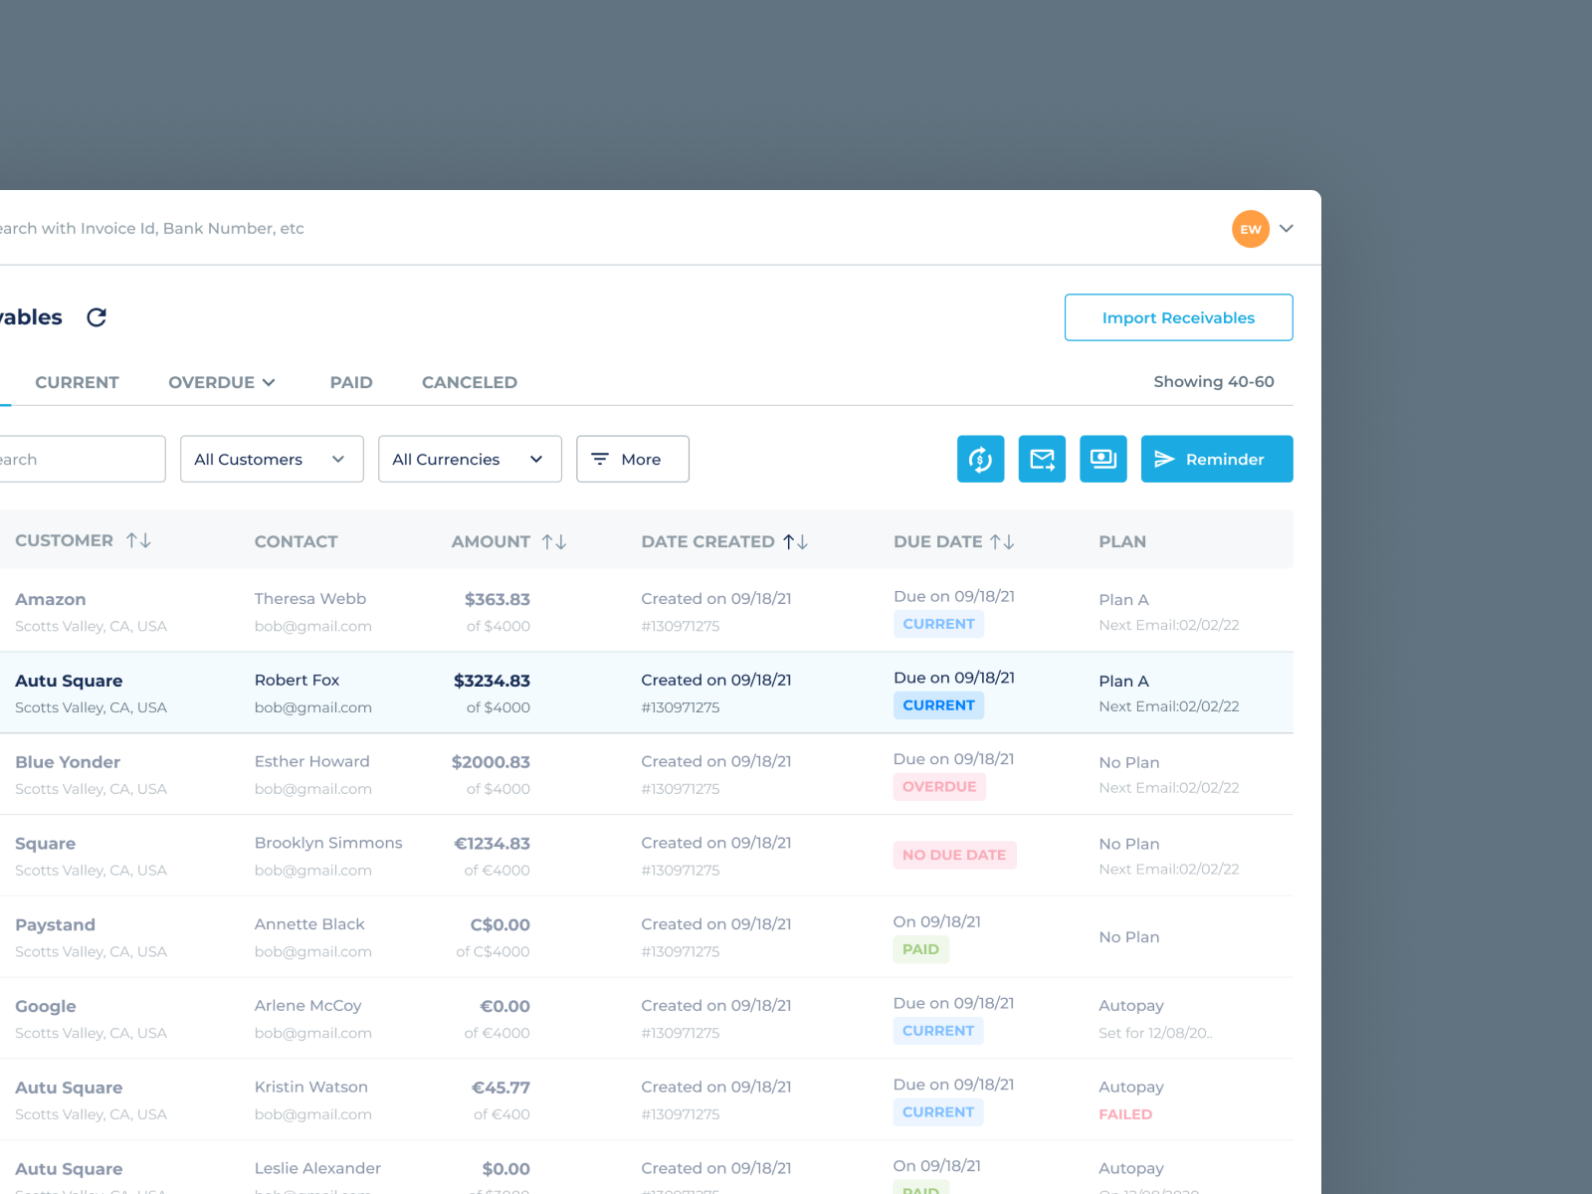The height and width of the screenshot is (1194, 1592).
Task: Click contact name Robert Fox
Action: pyautogui.click(x=297, y=681)
